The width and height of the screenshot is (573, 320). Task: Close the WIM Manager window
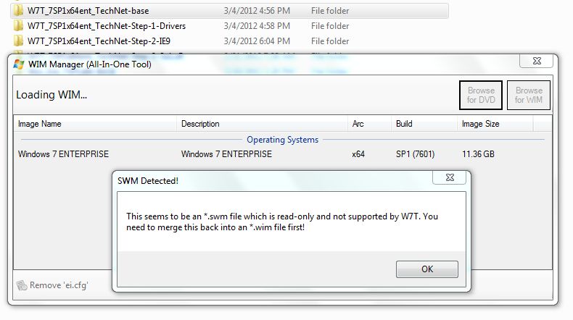pyautogui.click(x=537, y=61)
